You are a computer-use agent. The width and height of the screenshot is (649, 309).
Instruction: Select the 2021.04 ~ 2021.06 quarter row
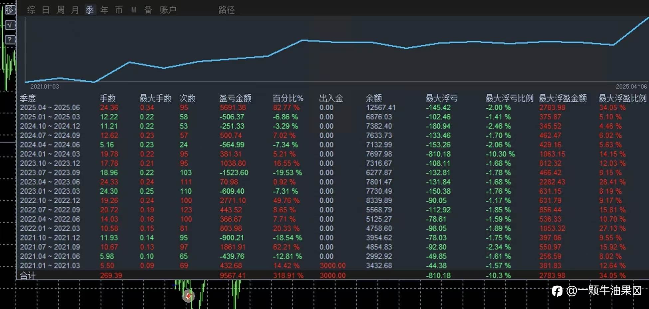(332, 257)
